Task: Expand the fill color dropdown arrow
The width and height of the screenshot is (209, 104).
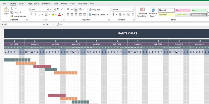Action: tap(56, 14)
